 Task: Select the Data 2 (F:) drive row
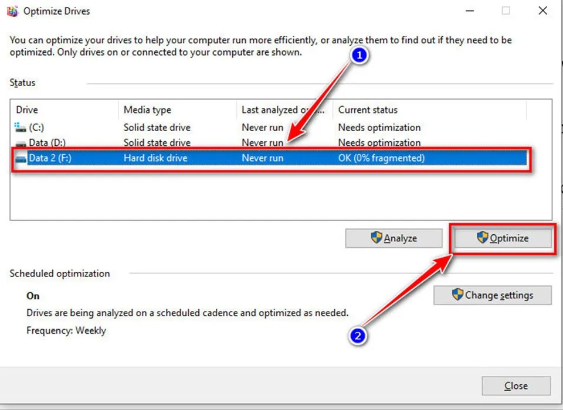(x=176, y=158)
